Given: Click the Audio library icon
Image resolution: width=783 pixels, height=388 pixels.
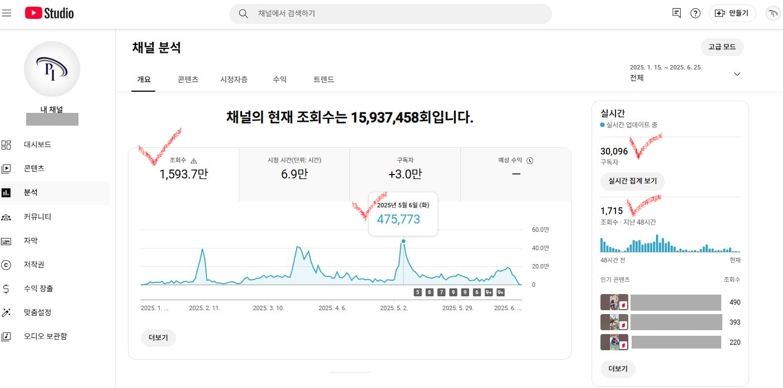Looking at the screenshot, I should [7, 336].
